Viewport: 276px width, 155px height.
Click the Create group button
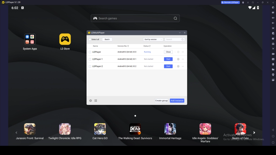[161, 101]
